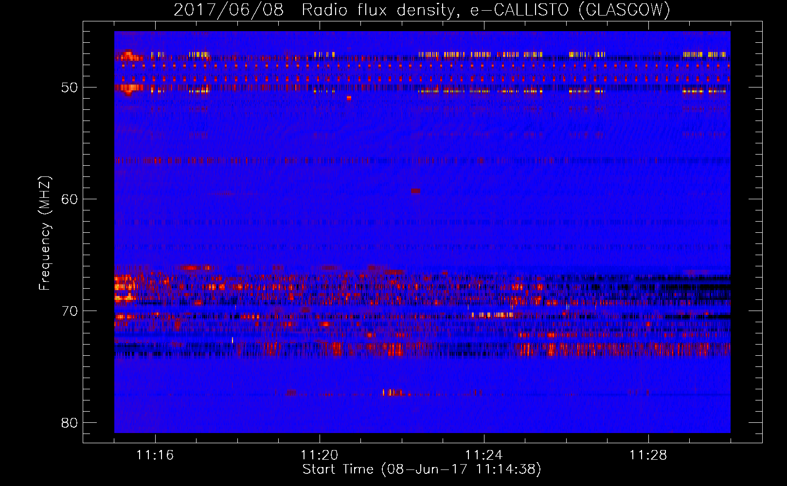Click the "Frequency (MHZ)" axis label
787x486 pixels.
point(45,233)
